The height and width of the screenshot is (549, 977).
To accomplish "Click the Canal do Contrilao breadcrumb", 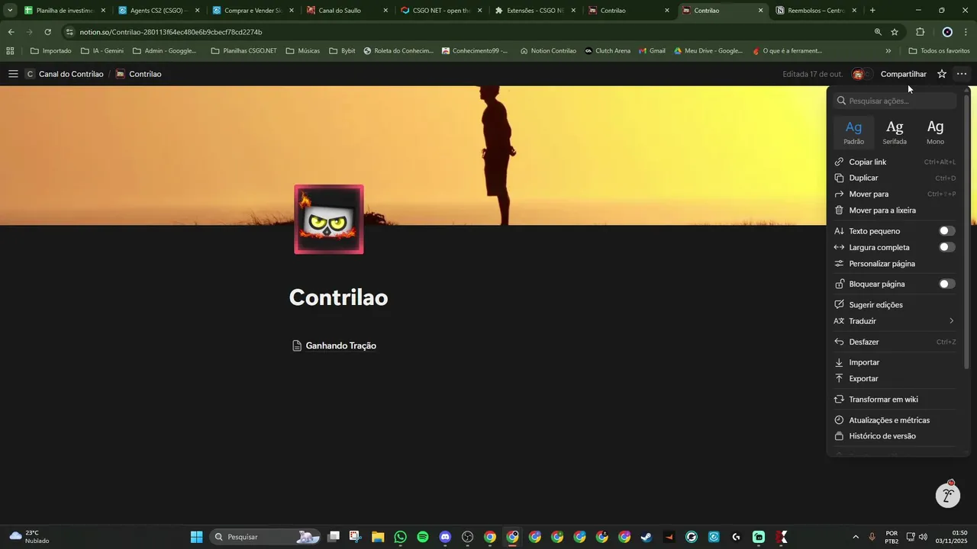I will click(64, 74).
